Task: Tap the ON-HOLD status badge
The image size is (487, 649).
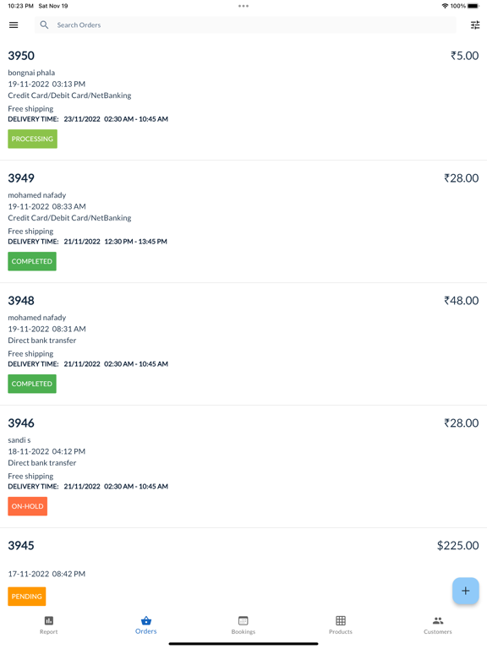Action: pyautogui.click(x=27, y=506)
